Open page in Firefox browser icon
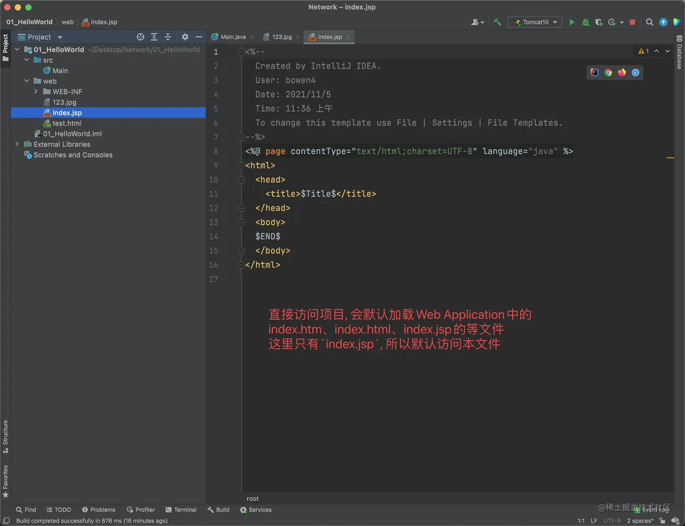Viewport: 685px width, 526px height. [x=622, y=72]
